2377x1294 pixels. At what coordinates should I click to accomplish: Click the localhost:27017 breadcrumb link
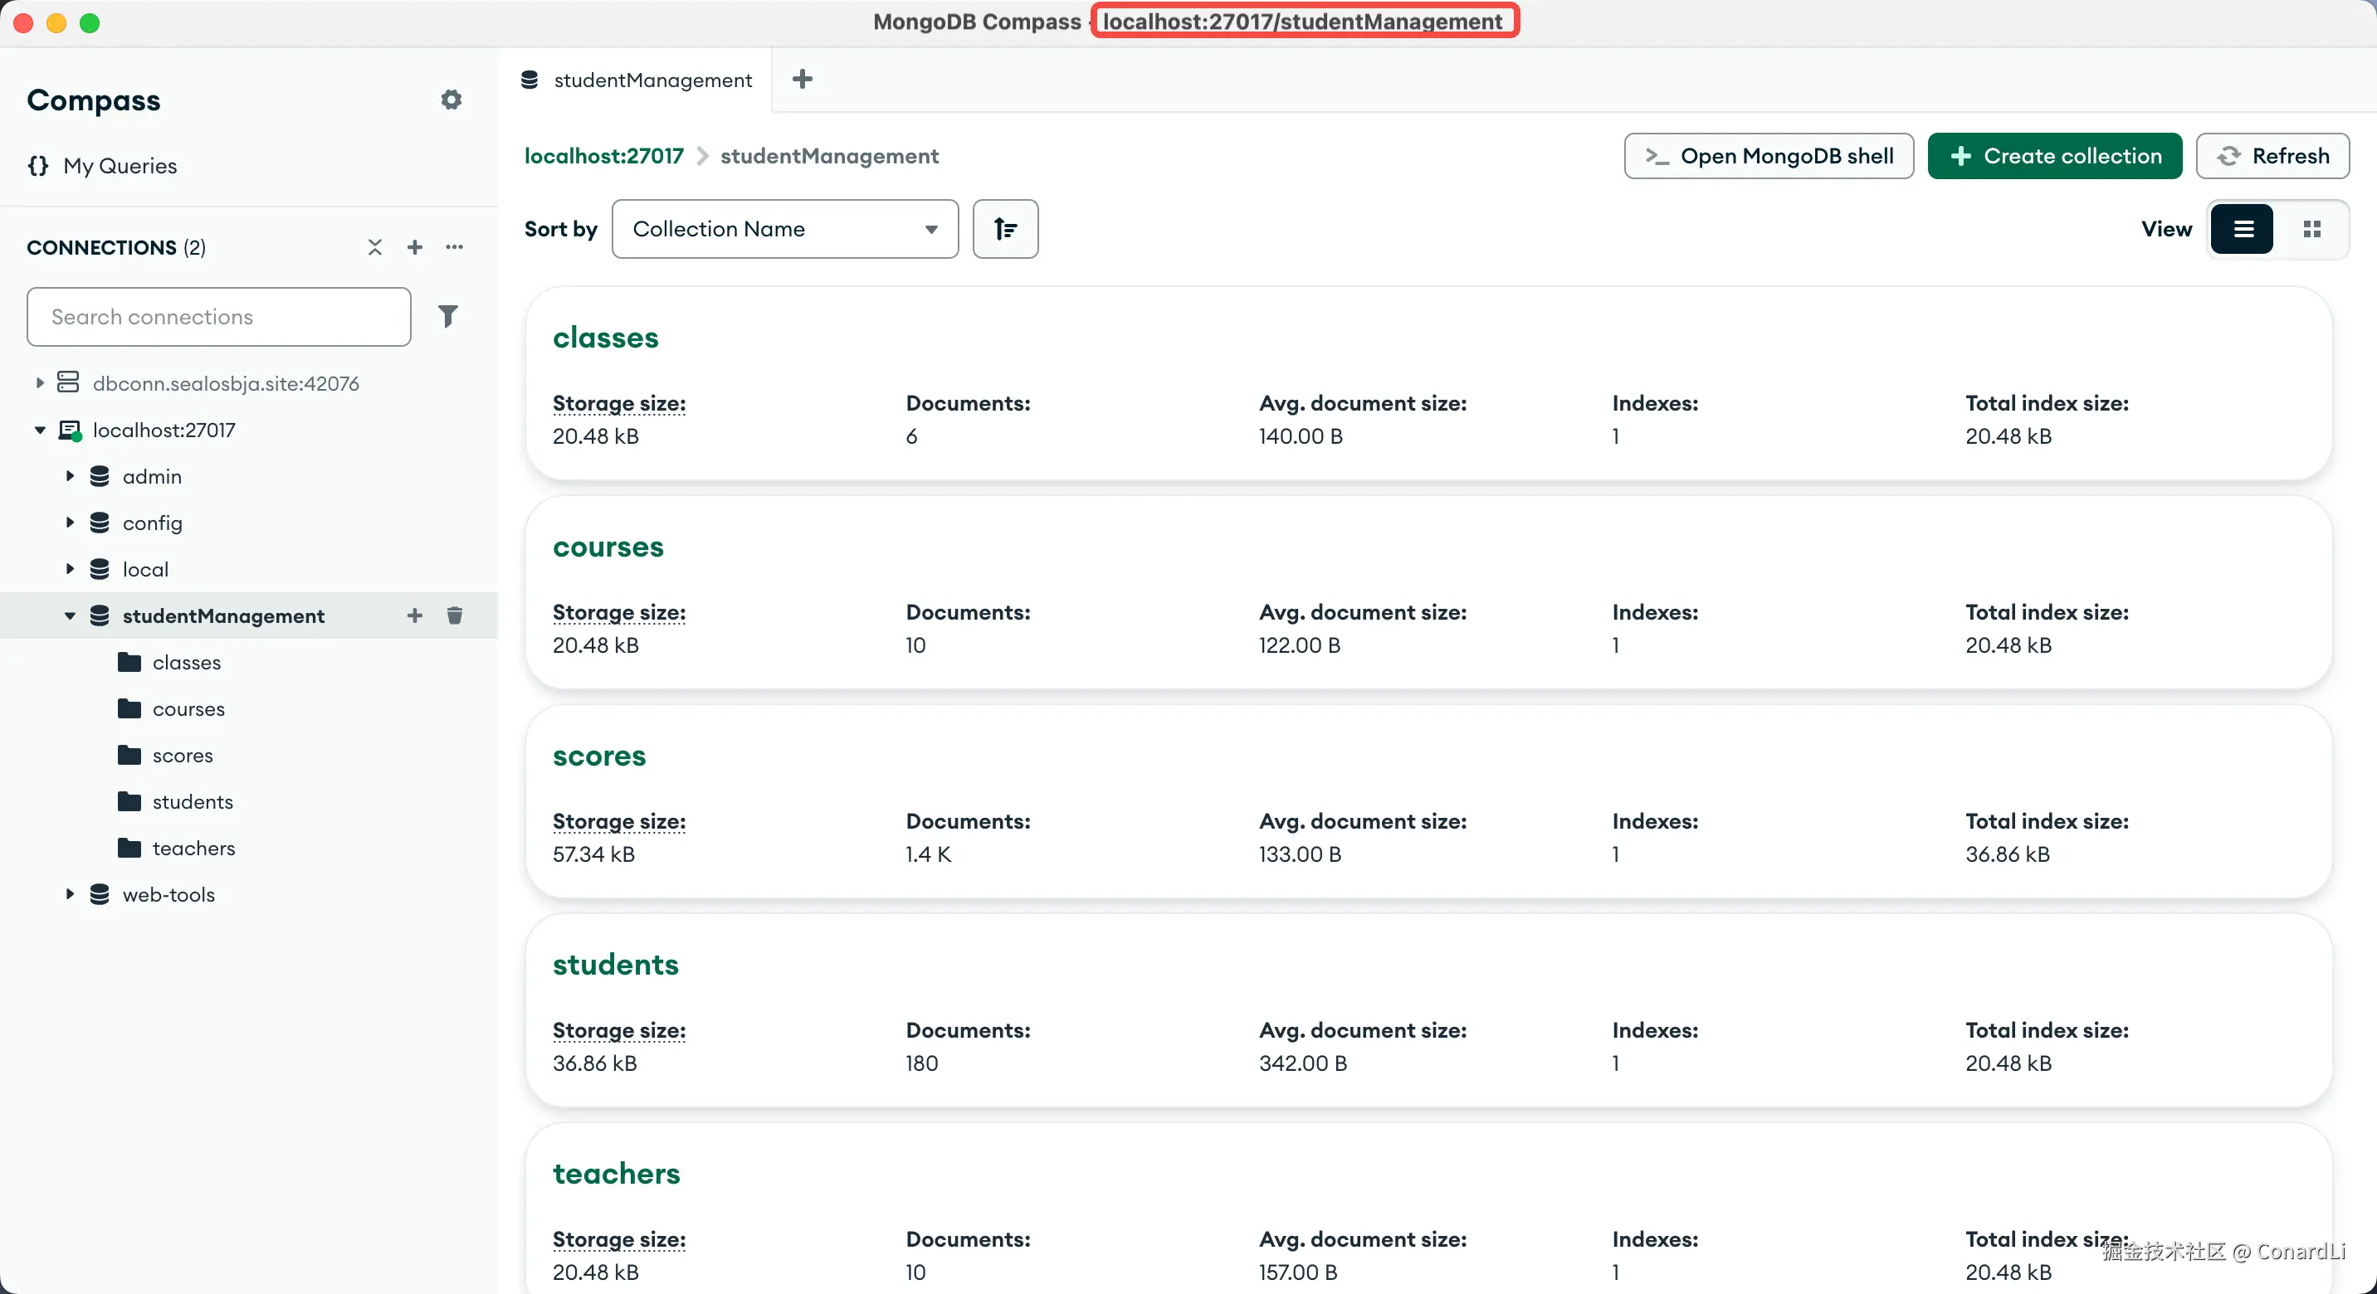603,156
